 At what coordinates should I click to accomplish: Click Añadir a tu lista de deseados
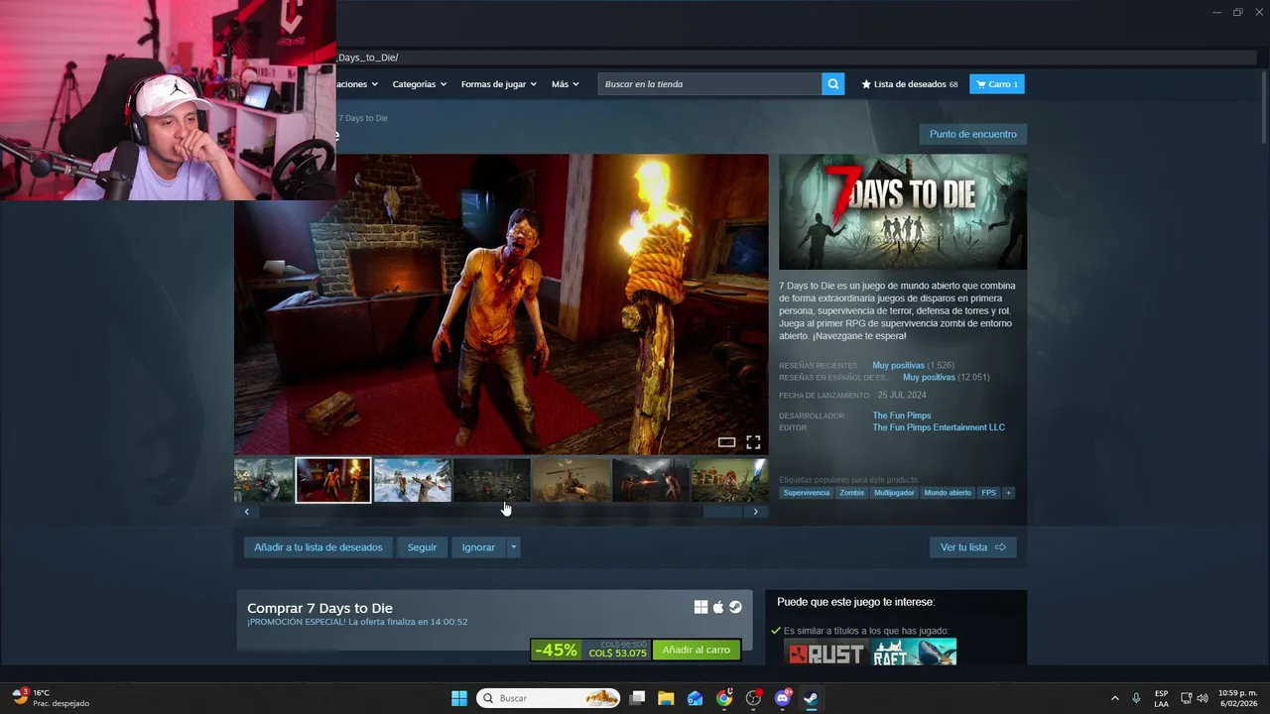tap(317, 547)
